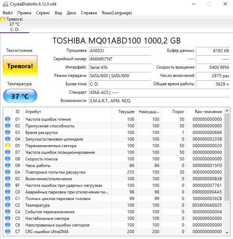233x239 pixels.
Task: Select the Переназначенные сектора attribute name
Action: 51,145
